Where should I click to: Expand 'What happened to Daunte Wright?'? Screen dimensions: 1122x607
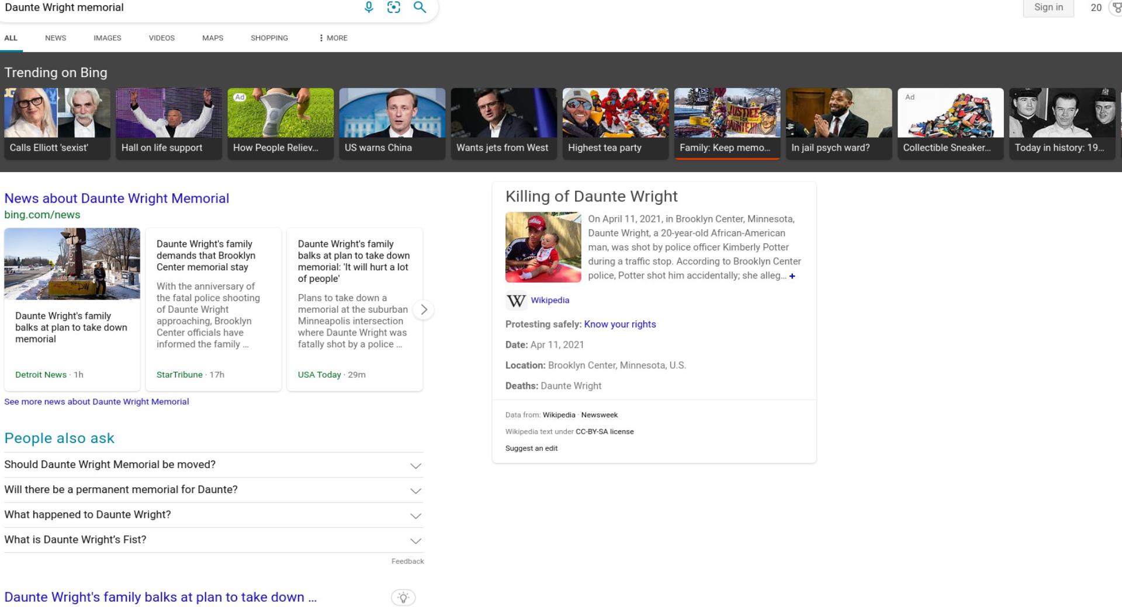point(213,515)
